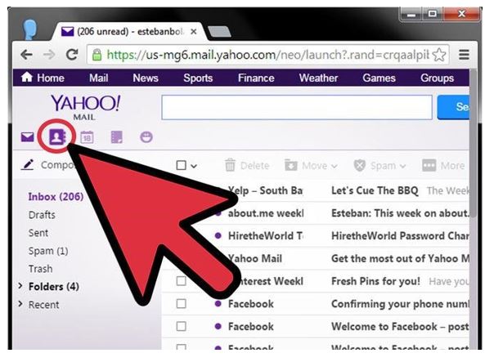503x362 pixels.
Task: Expand the Folders (4) section
Action: click(x=20, y=286)
